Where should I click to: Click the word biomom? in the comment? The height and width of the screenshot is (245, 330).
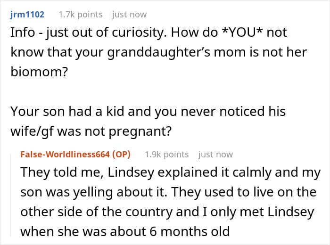point(39,72)
